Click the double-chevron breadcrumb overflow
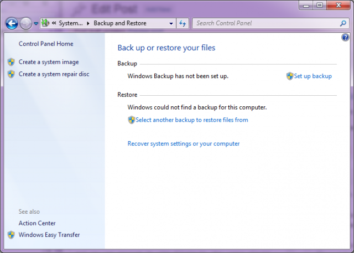This screenshot has height=253, width=354. (54, 23)
